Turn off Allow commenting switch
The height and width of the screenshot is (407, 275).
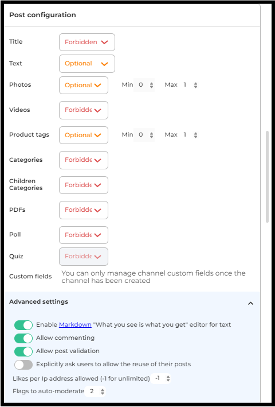pyautogui.click(x=23, y=338)
